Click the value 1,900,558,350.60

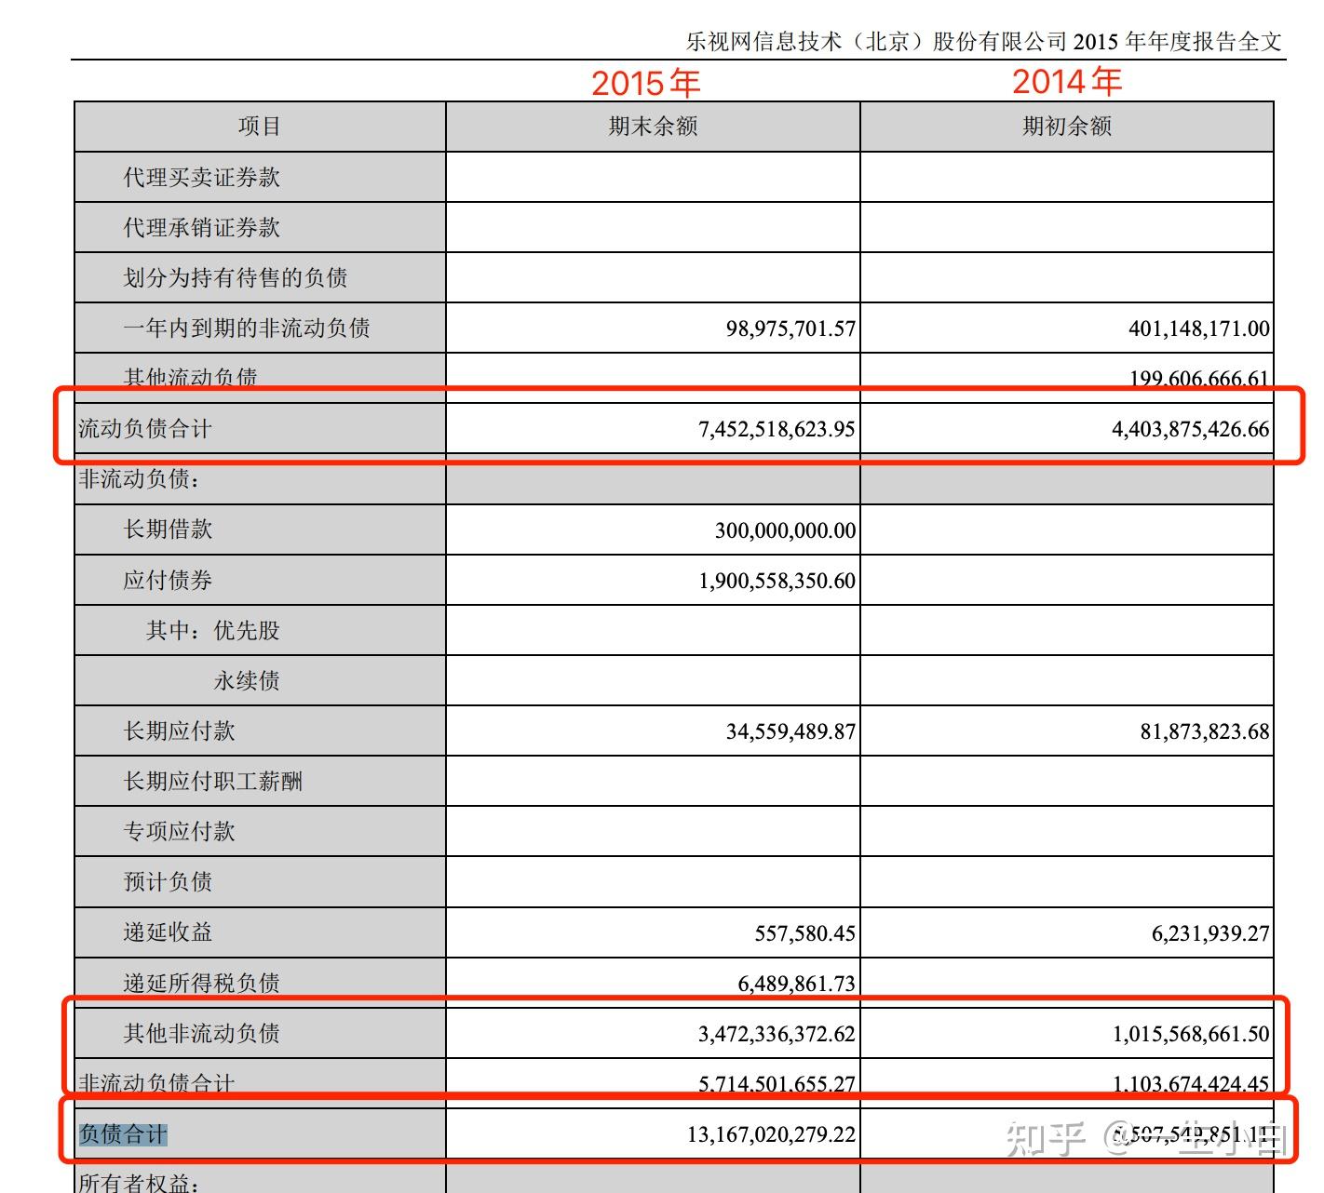click(777, 581)
